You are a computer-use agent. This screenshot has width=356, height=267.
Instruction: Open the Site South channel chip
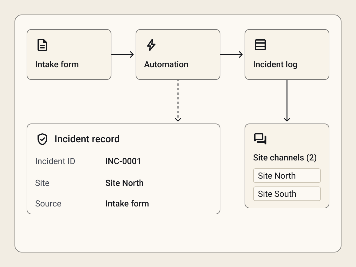[x=287, y=194]
